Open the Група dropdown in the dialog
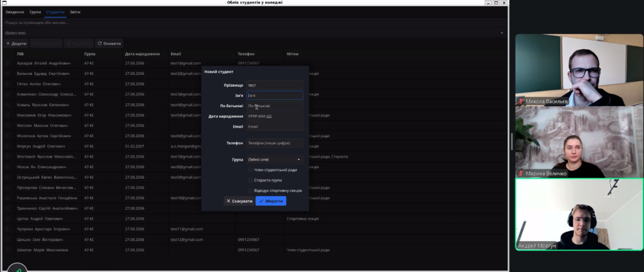Screen dimensions: 644x272 pos(274,160)
